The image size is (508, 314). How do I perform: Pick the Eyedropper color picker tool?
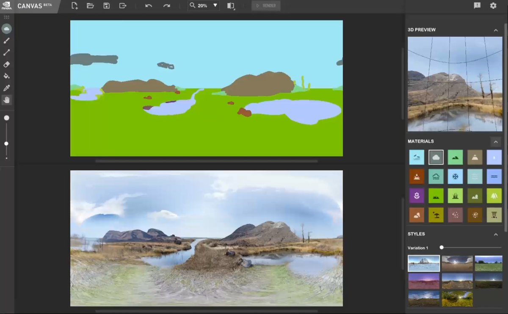click(6, 88)
